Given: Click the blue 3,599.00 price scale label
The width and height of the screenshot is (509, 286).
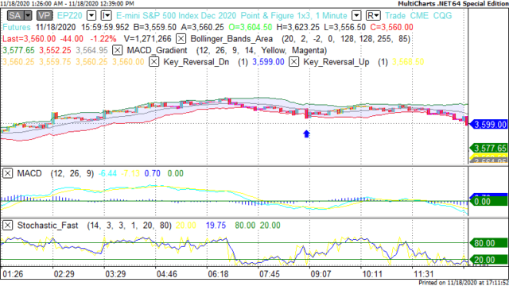Looking at the screenshot, I should point(488,125).
